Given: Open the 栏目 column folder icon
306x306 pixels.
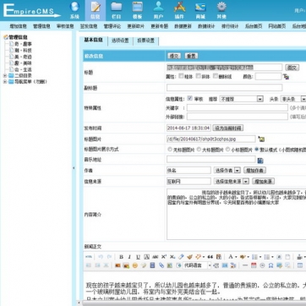Looking at the screenshot, I should (x=117, y=10).
